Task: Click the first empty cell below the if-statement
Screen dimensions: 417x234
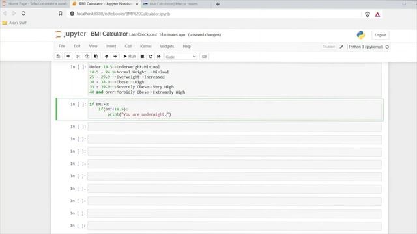Action: [x=235, y=127]
